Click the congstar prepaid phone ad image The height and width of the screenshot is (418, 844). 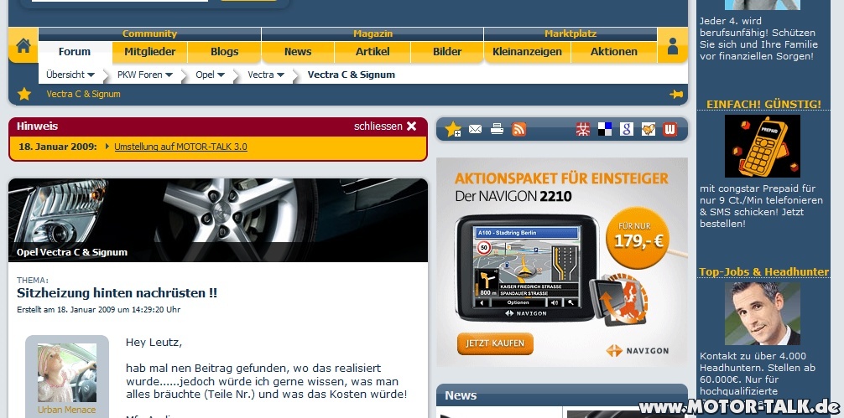pyautogui.click(x=762, y=146)
